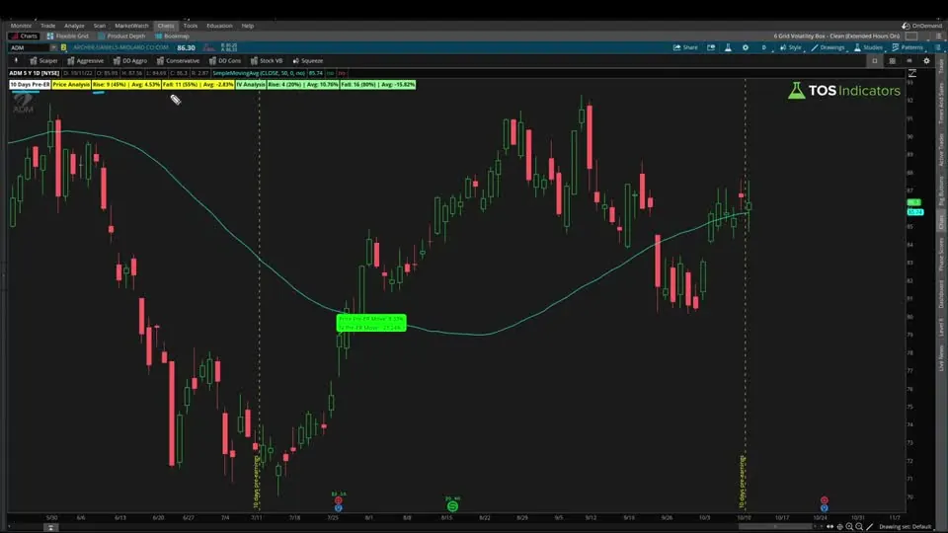Click the green Price Pre-ER Move chart bubble
The height and width of the screenshot is (533, 948).
[371, 323]
